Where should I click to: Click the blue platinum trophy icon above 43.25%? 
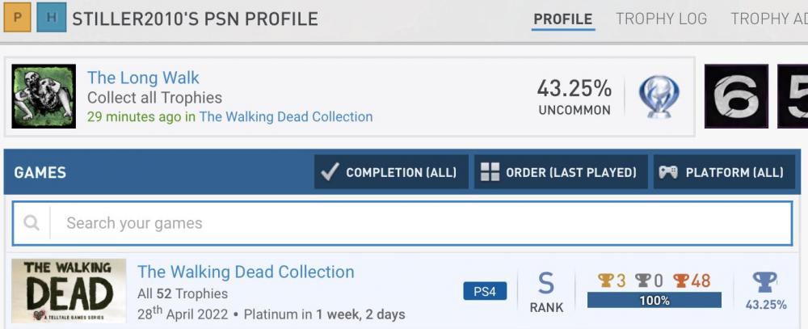(x=764, y=282)
